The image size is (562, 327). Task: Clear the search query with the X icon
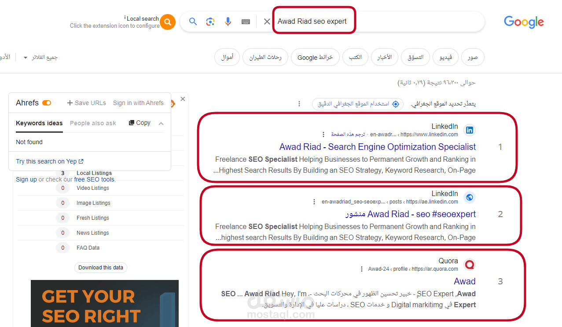tap(267, 21)
